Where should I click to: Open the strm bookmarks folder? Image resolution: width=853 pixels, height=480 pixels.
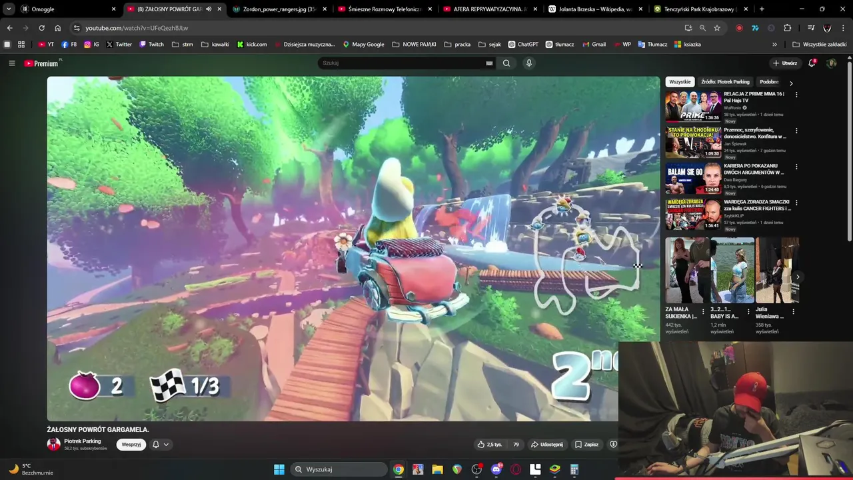tap(183, 45)
